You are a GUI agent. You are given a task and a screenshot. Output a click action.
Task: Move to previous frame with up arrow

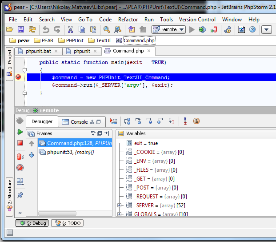coord(32,144)
